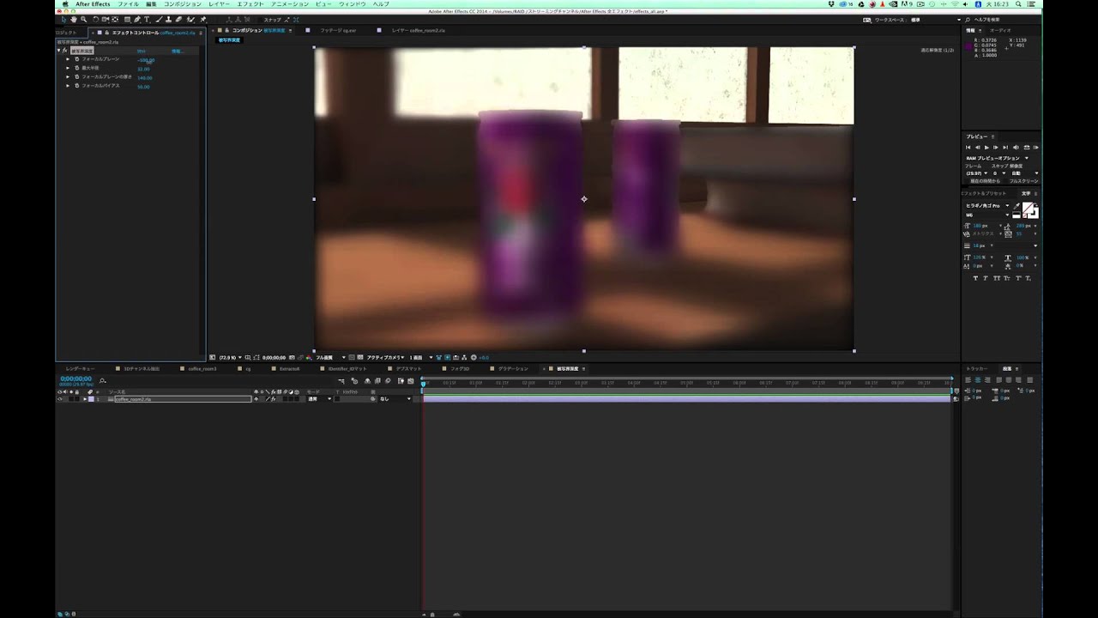Open the RAM プレビューオプション dropdown
This screenshot has height=618, width=1098.
click(x=997, y=158)
